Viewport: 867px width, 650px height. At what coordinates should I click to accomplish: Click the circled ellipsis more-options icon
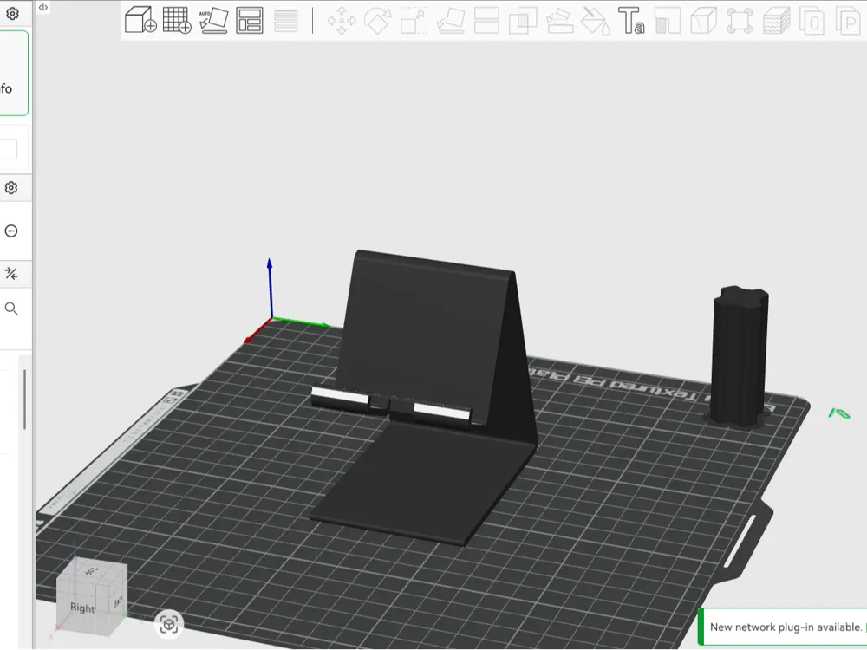[11, 231]
